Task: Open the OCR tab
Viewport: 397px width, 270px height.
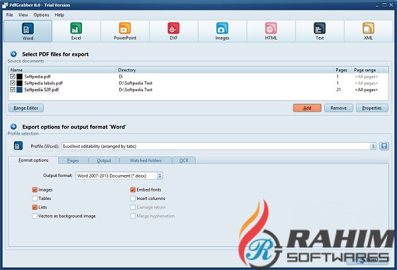Action: click(184, 160)
